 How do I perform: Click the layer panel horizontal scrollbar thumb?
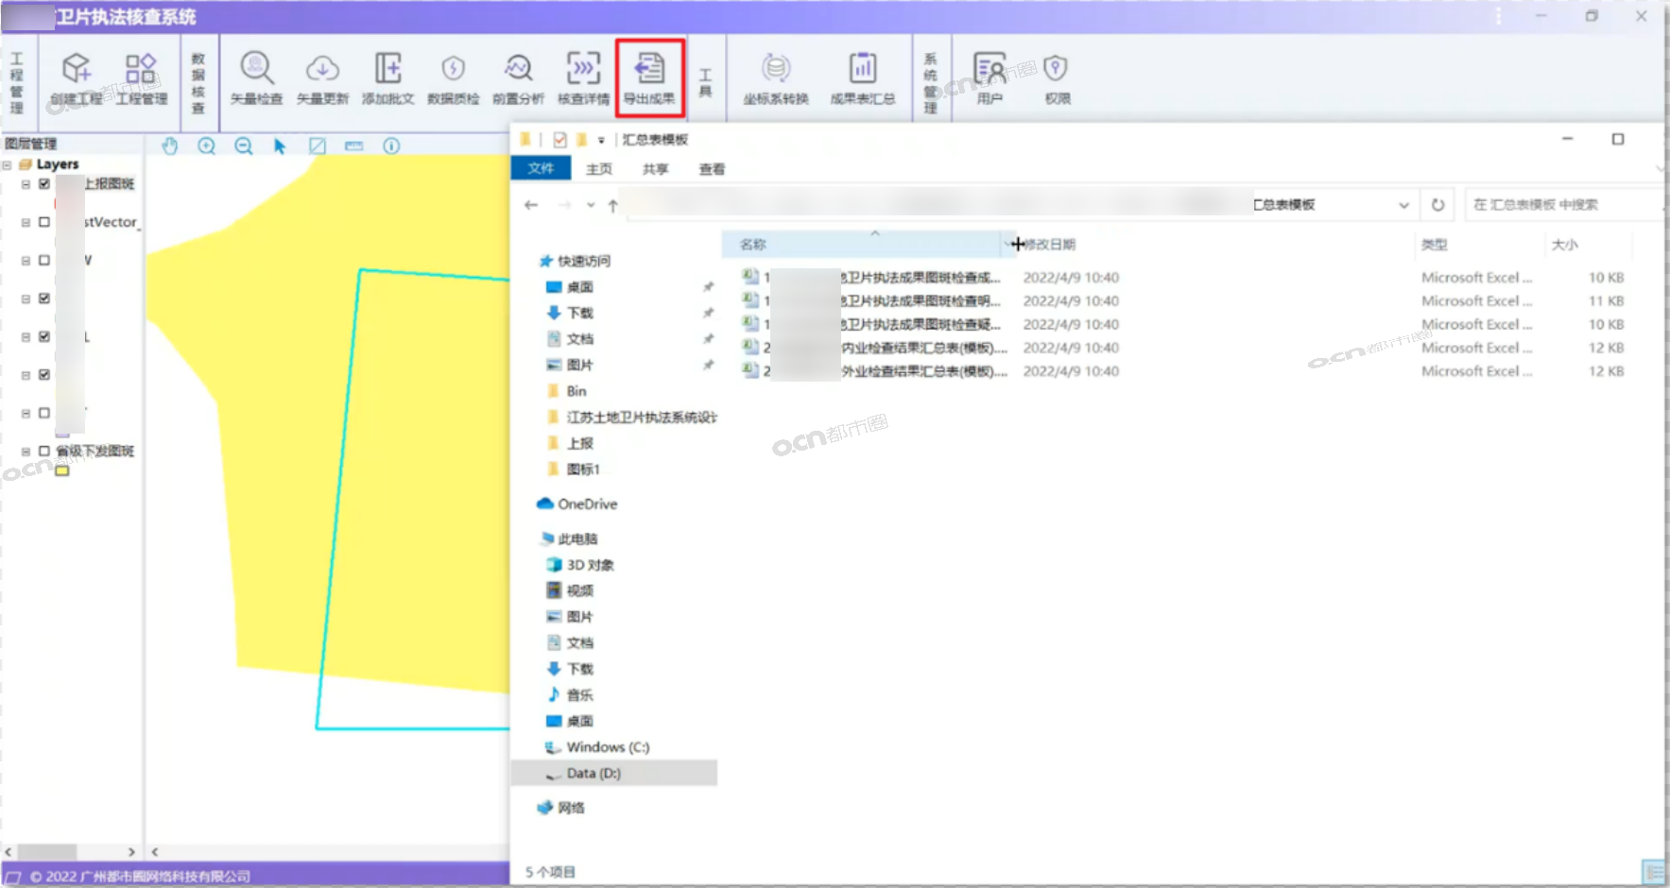[47, 852]
